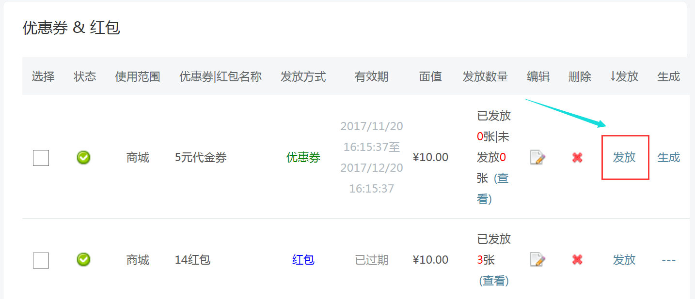The image size is (695, 299).
Task: Delete the 14红包 entry via red X
Action: [577, 260]
